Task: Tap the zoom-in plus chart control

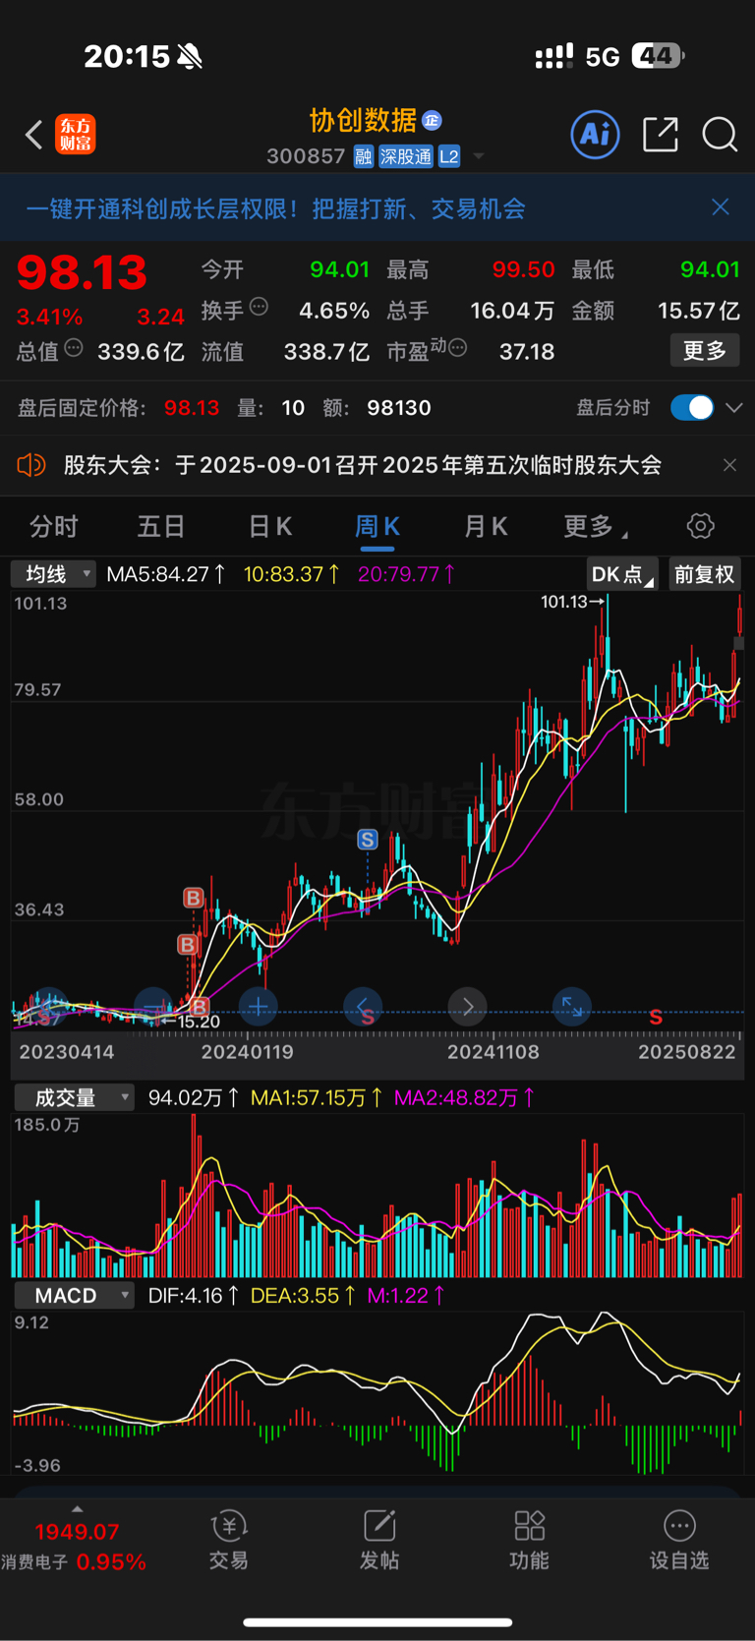Action: click(259, 1007)
